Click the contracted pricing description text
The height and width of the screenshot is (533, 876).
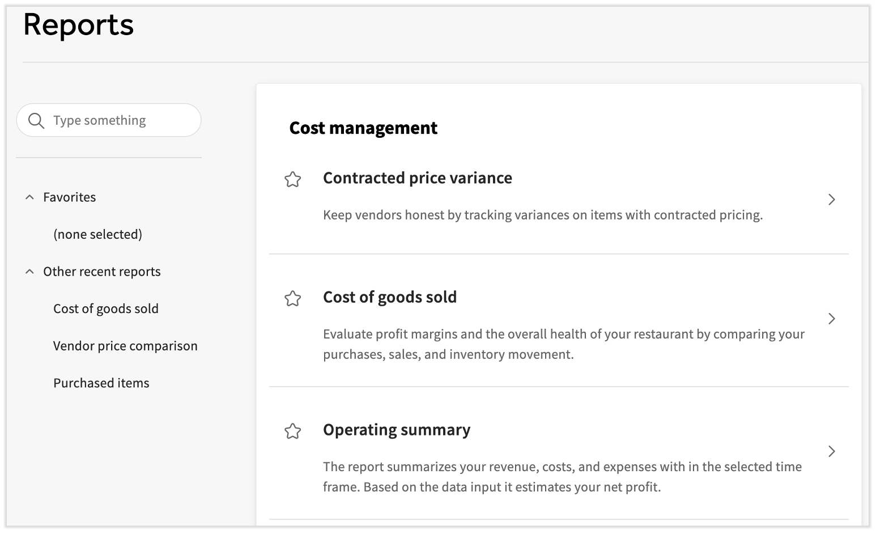point(542,215)
